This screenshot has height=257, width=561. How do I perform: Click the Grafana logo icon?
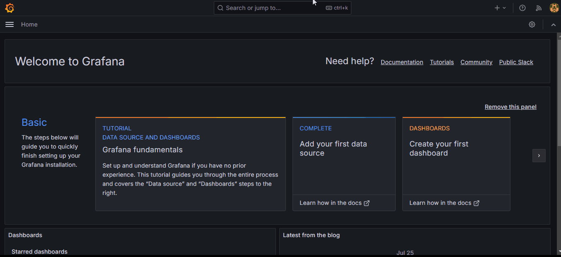[x=10, y=8]
